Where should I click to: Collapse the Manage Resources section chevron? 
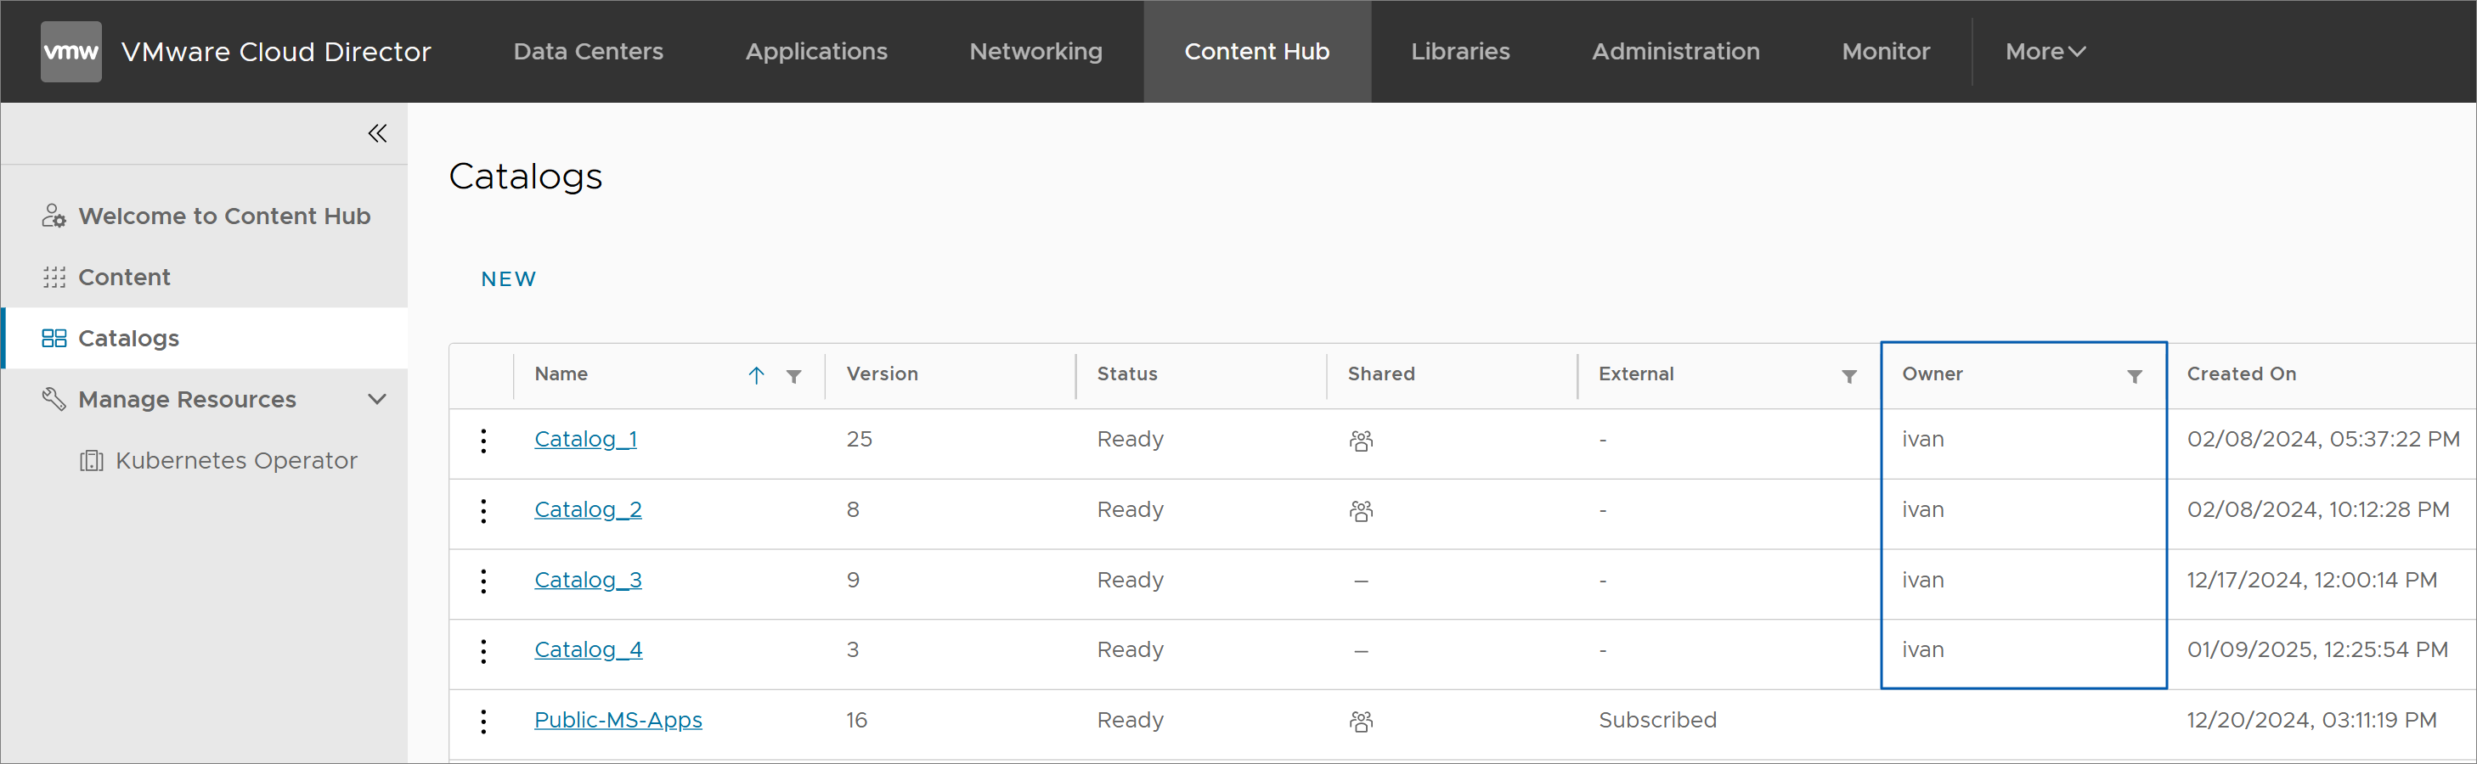coord(378,399)
